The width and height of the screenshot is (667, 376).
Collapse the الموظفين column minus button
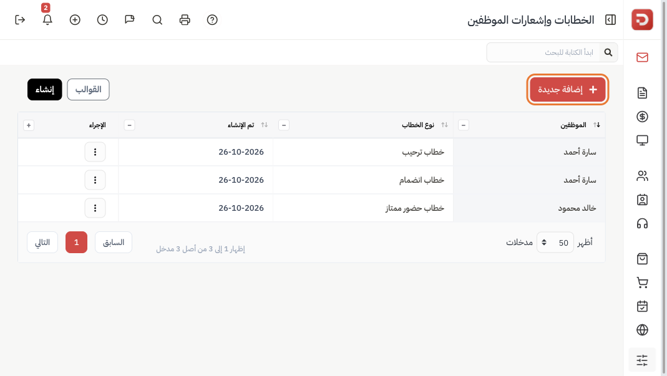click(463, 125)
